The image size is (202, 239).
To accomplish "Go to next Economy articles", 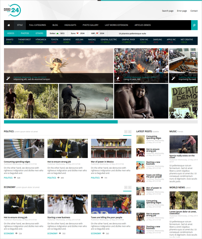I will coord(130,187).
